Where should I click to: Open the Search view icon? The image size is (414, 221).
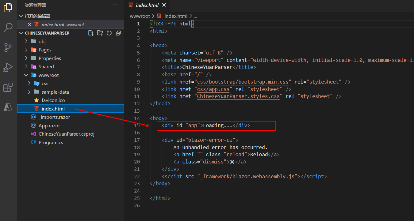8,27
